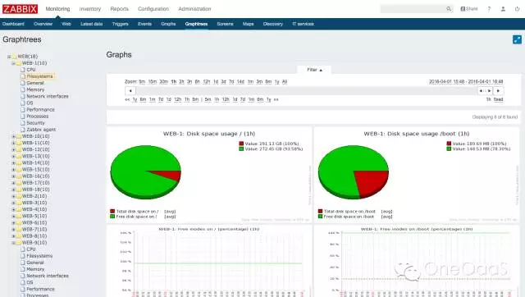The image size is (525, 297).
Task: Set zoom to 12h
Action: tap(207, 82)
